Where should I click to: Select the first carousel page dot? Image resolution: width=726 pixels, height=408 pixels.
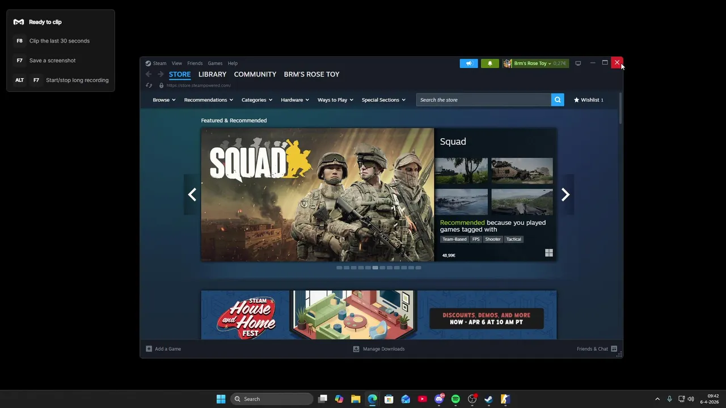click(x=339, y=267)
